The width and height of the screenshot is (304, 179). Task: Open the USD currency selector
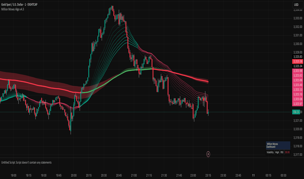(297, 5)
